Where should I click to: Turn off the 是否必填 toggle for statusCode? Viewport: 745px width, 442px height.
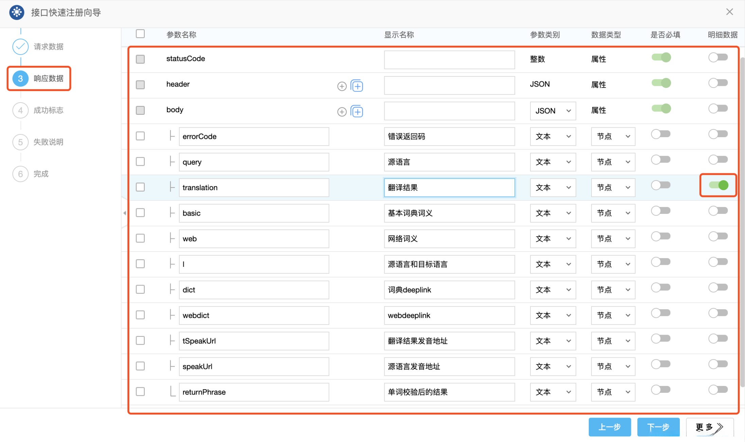tap(661, 58)
